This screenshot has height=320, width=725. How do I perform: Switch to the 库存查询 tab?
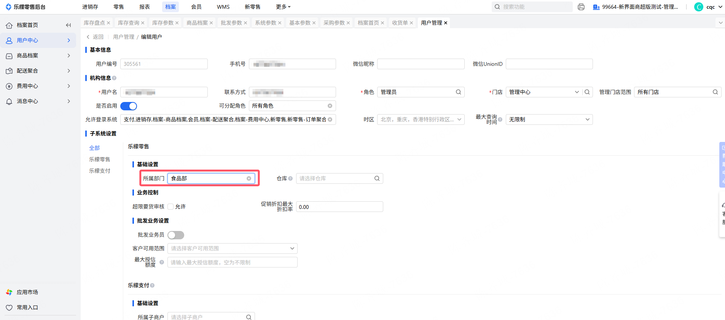[x=129, y=23]
